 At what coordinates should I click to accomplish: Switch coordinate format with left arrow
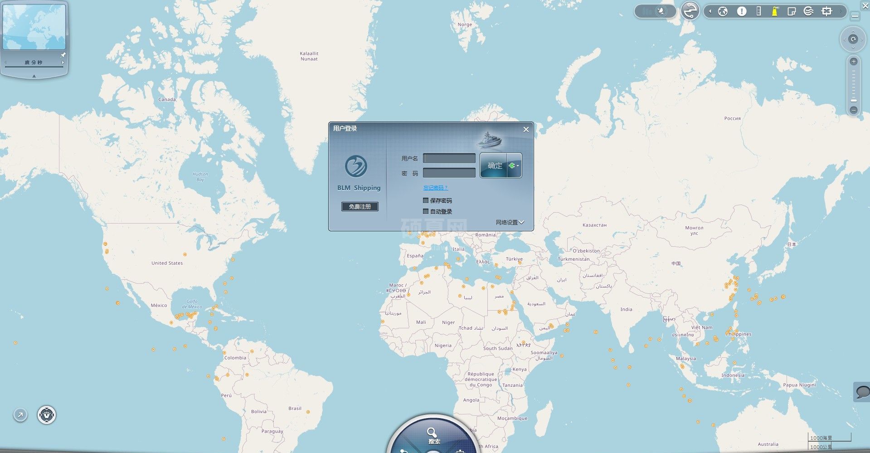pos(5,62)
